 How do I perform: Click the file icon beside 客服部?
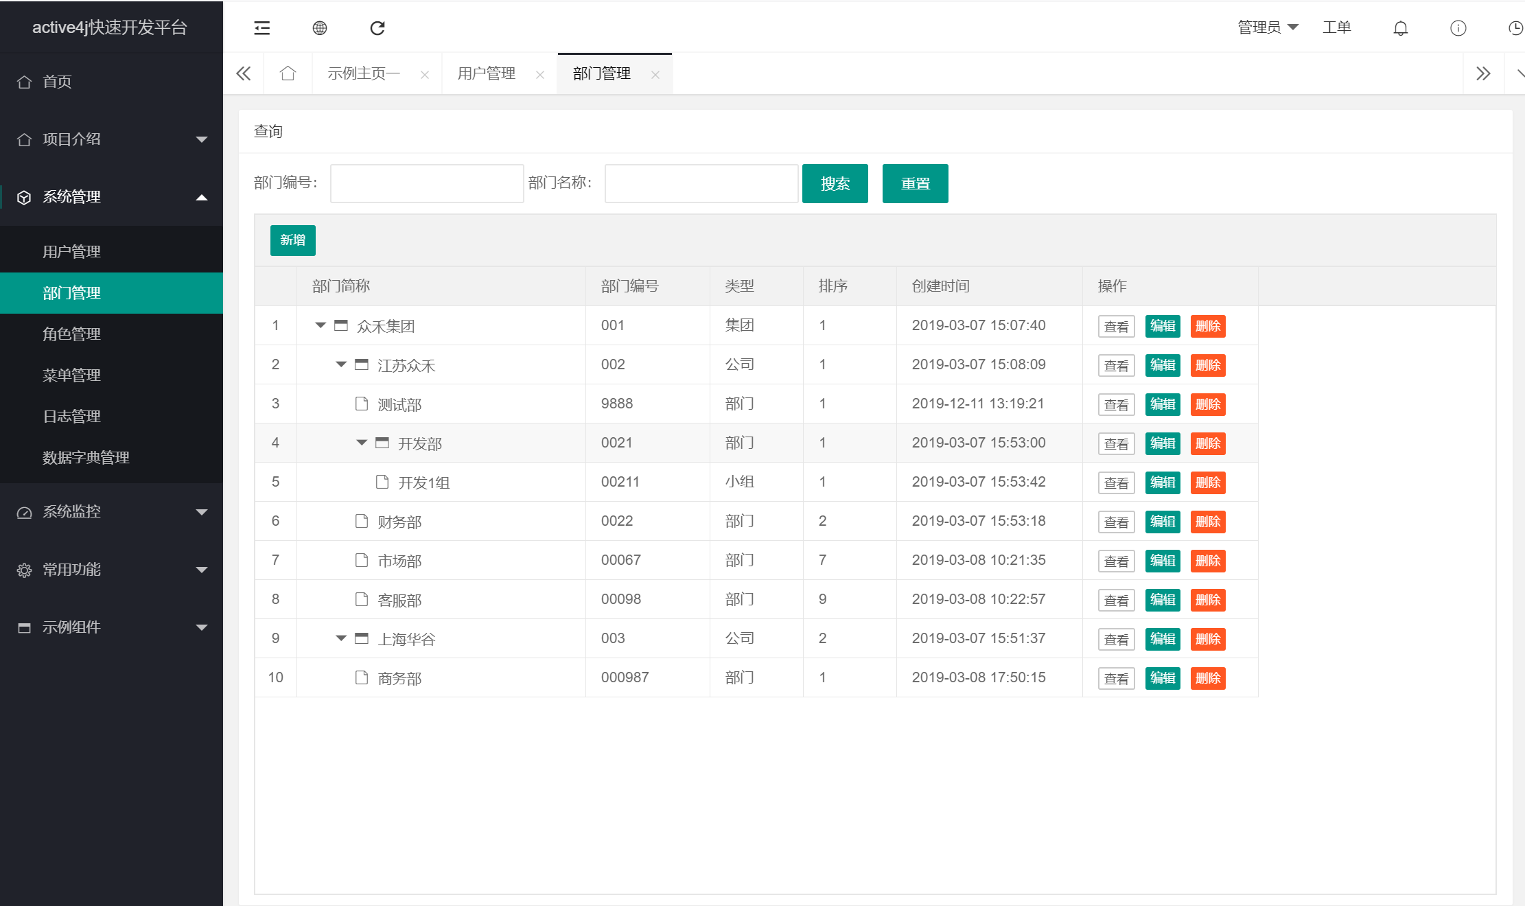[x=362, y=599]
